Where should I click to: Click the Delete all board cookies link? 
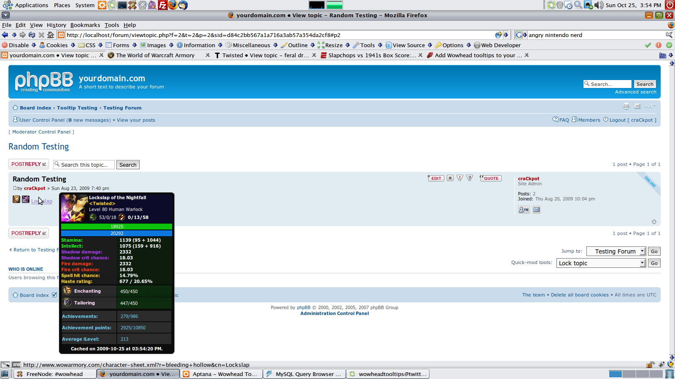pos(580,295)
